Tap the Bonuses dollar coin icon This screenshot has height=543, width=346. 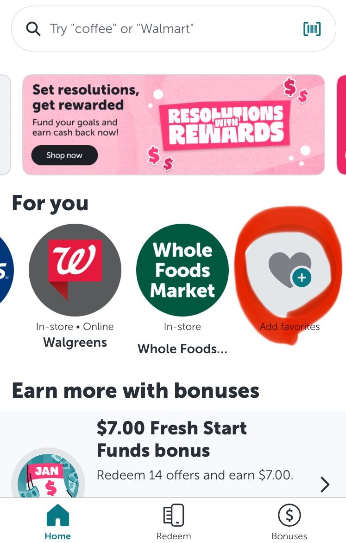click(x=289, y=515)
